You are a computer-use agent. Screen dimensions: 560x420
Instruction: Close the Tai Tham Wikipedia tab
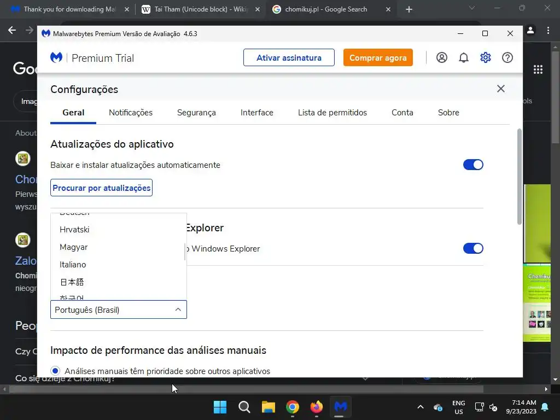258,9
